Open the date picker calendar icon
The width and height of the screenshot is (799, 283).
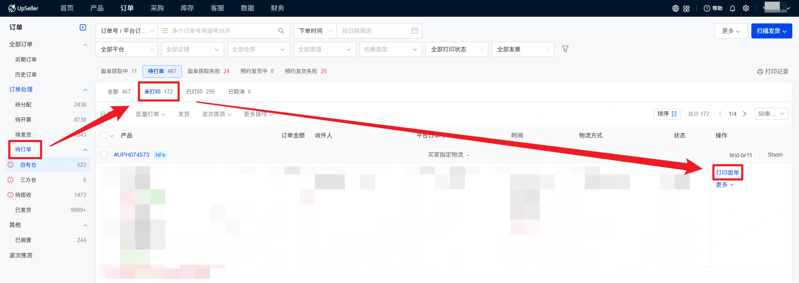[x=415, y=31]
